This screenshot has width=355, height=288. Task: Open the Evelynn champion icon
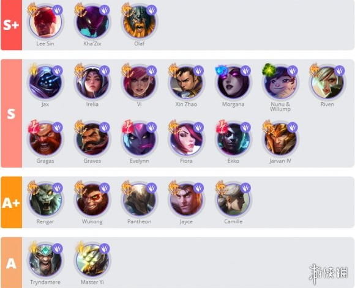(x=139, y=139)
